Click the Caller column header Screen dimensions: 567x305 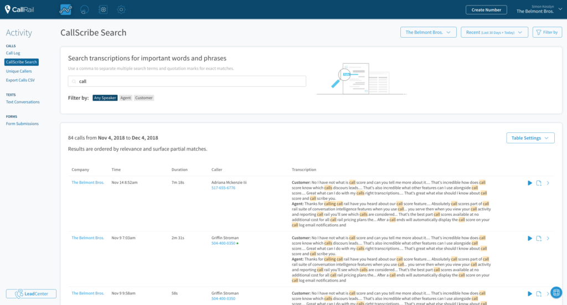click(x=217, y=169)
